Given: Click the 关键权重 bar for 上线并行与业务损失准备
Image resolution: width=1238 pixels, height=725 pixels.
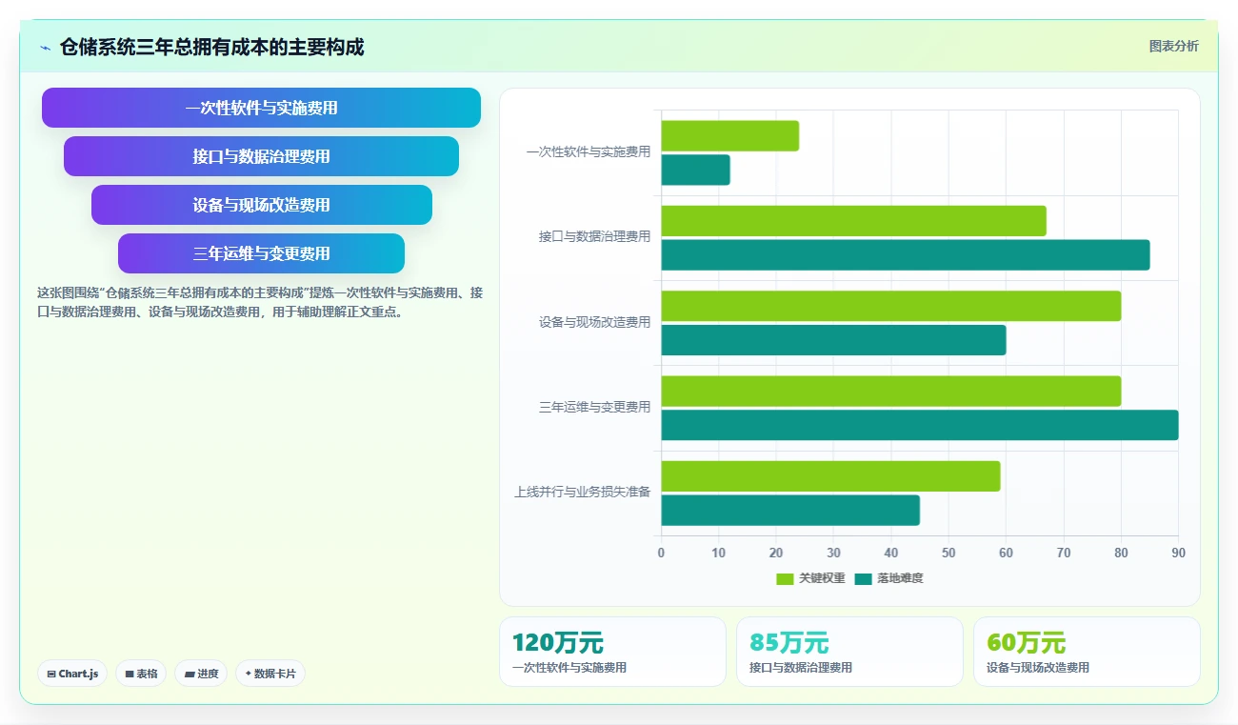Looking at the screenshot, I should click(x=830, y=476).
